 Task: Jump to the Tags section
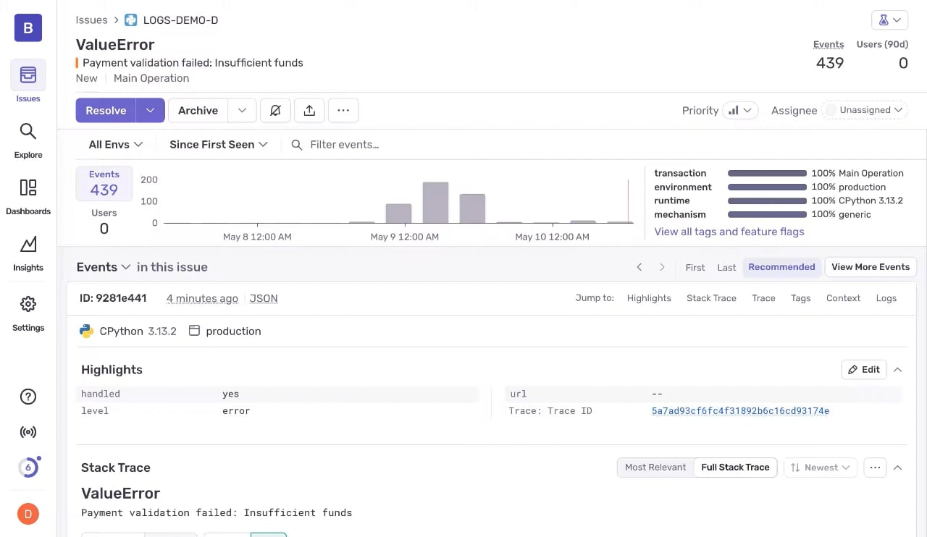pyautogui.click(x=800, y=298)
